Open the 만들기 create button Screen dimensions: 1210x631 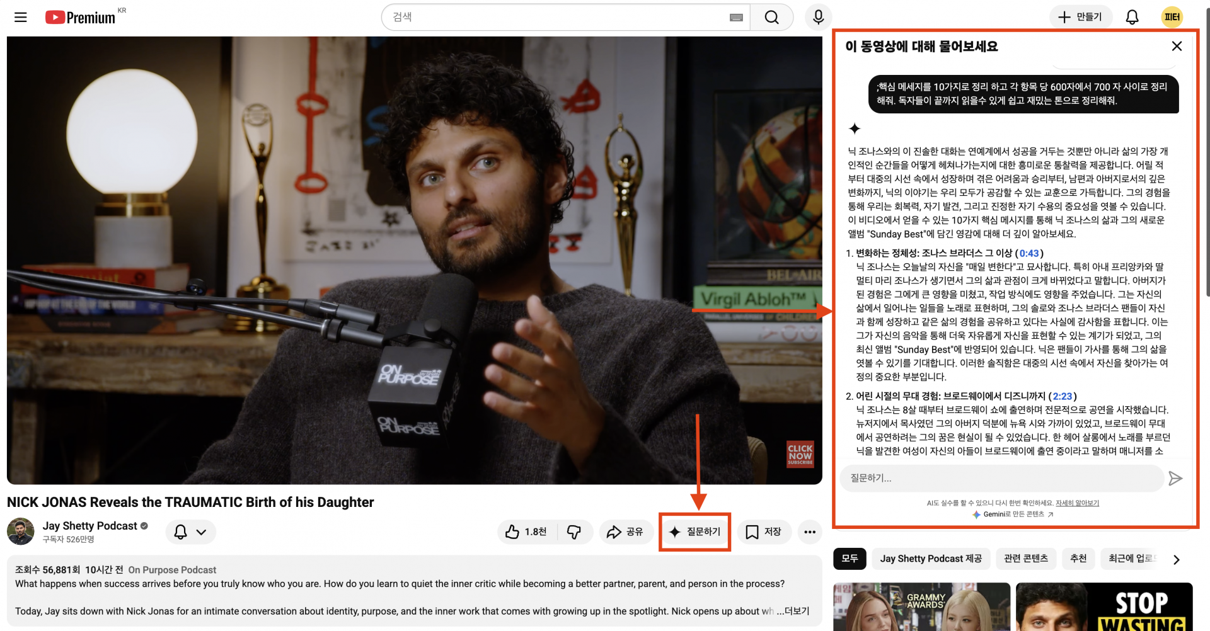coord(1080,17)
